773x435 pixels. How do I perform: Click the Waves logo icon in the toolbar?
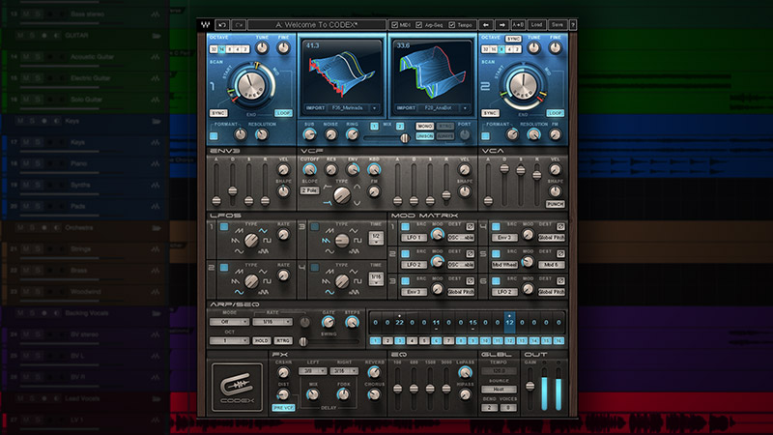(205, 25)
